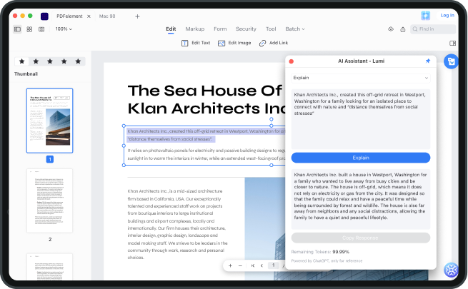Choose the Add Link tool
The height and width of the screenshot is (289, 468).
(274, 43)
